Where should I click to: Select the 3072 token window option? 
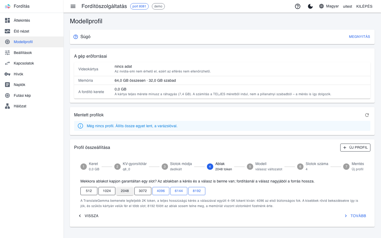[x=143, y=191]
